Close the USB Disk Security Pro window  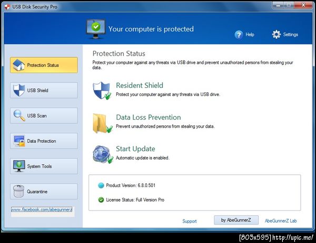(x=303, y=5)
